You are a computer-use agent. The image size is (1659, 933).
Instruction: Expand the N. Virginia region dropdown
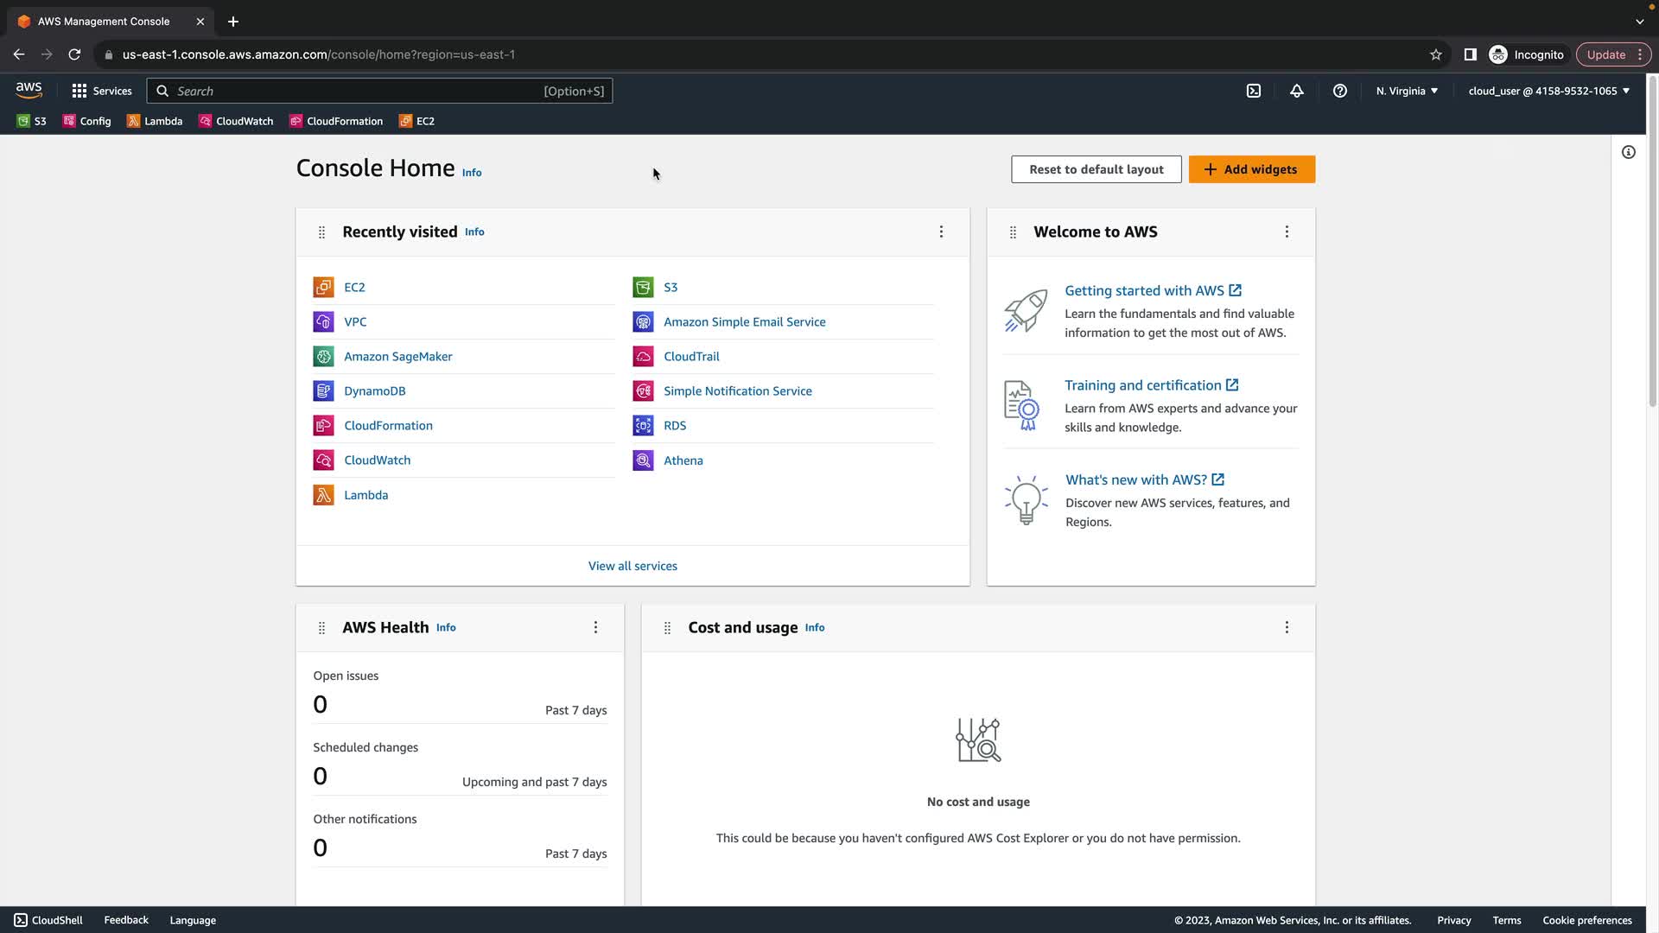tap(1407, 91)
